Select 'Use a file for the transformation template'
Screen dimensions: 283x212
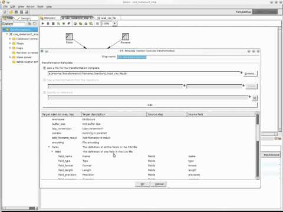pos(45,68)
